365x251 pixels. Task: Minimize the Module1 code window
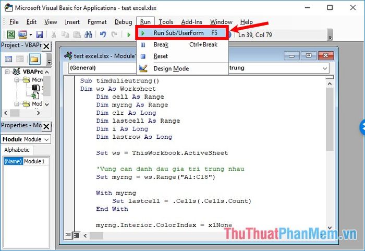pyautogui.click(x=291, y=56)
